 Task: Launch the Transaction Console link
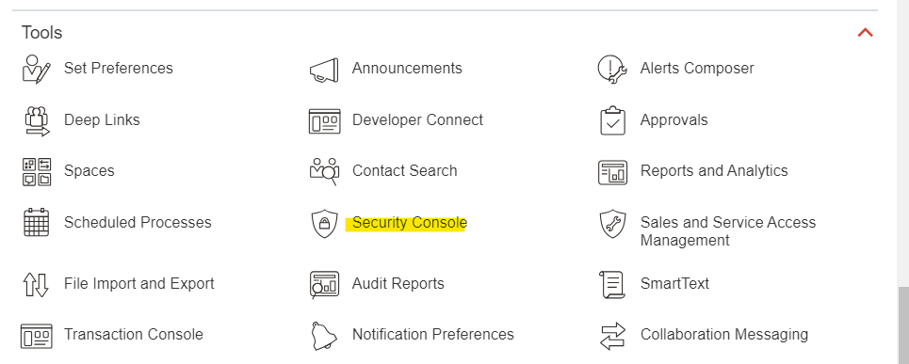point(134,335)
